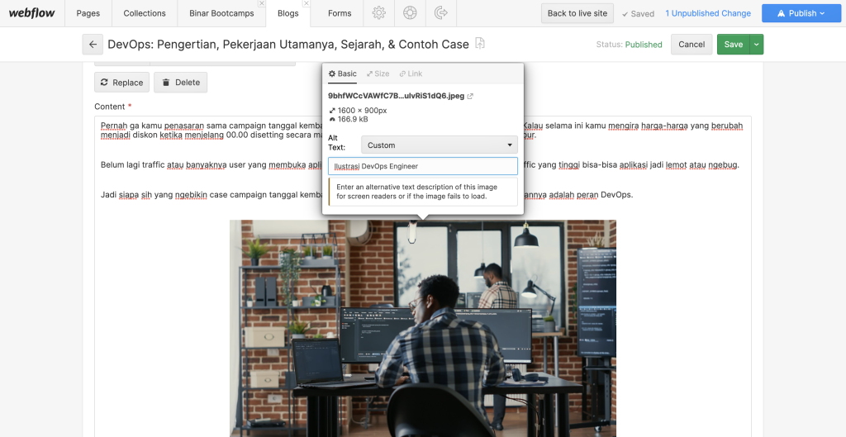Click the Delete image button
The image size is (846, 437).
[x=181, y=83]
